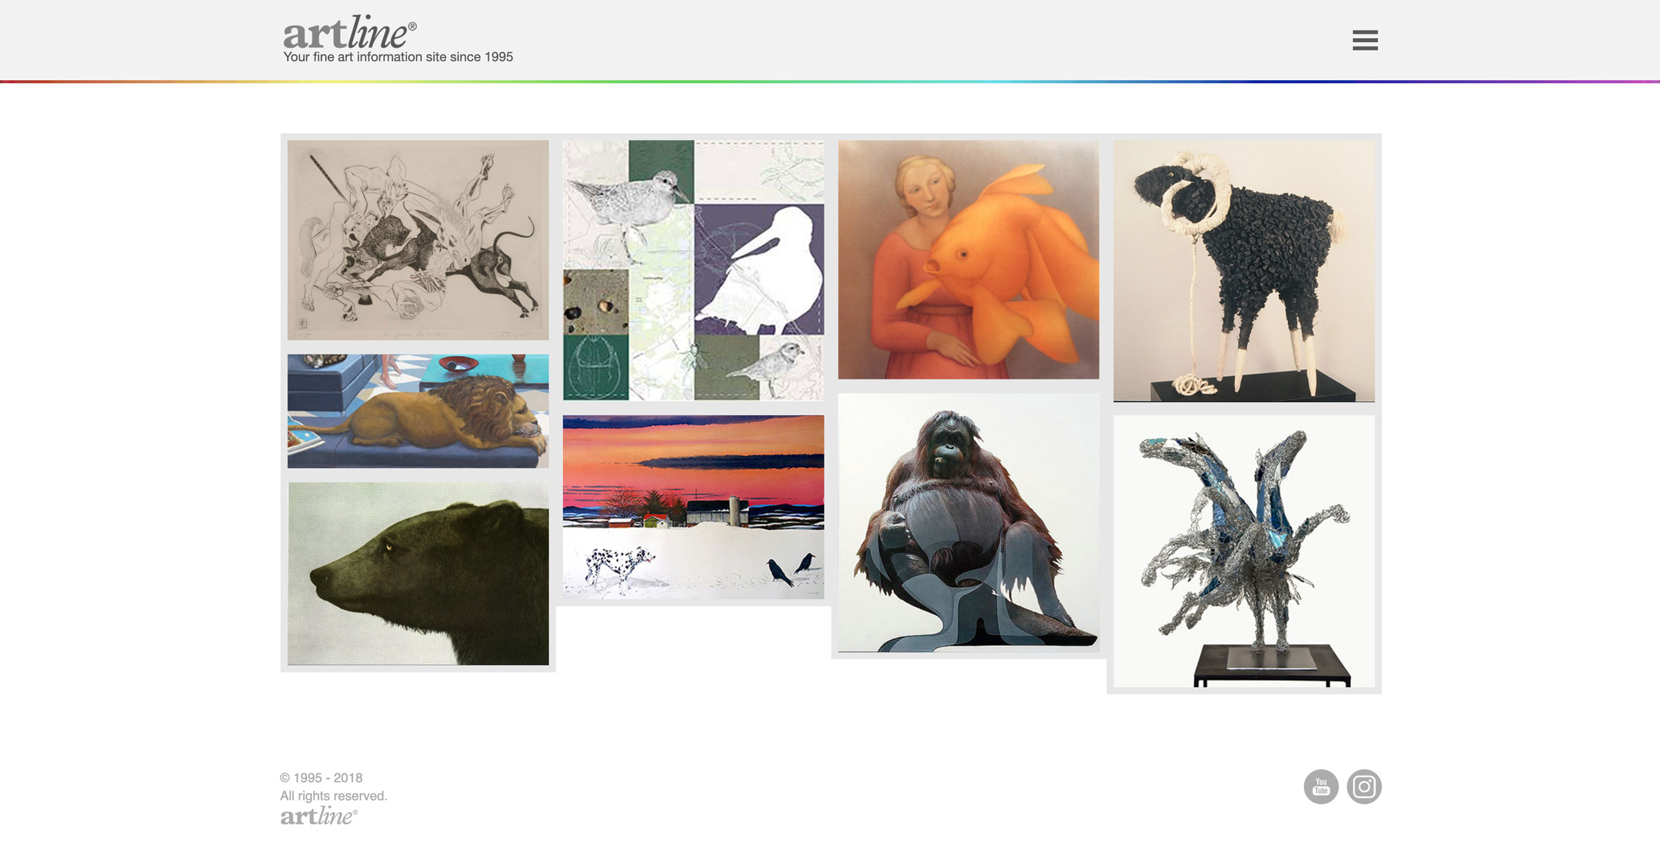
Task: Click the 'Your fine art information site' tagline
Action: tap(398, 57)
